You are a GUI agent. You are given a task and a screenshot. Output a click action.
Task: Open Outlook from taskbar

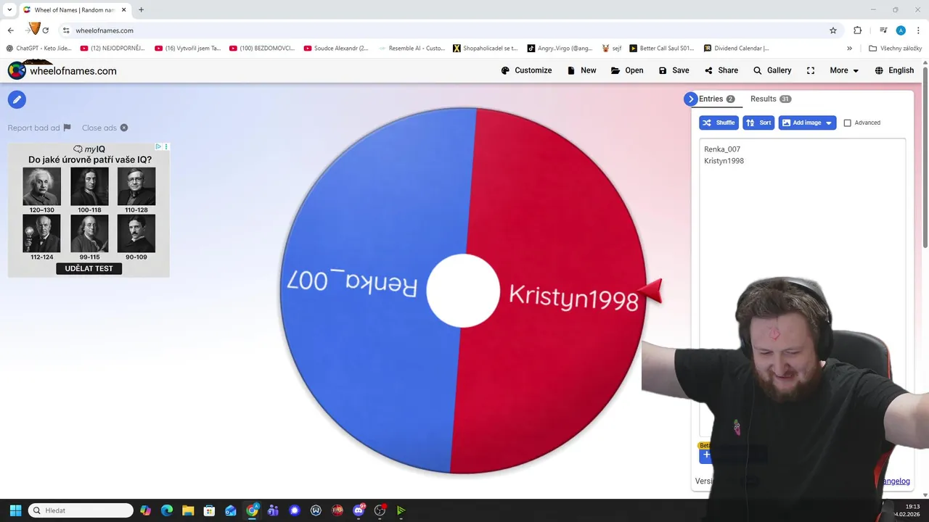coord(231,510)
